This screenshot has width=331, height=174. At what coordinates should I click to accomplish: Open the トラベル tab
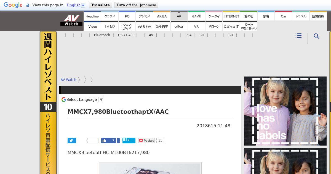(x=301, y=16)
